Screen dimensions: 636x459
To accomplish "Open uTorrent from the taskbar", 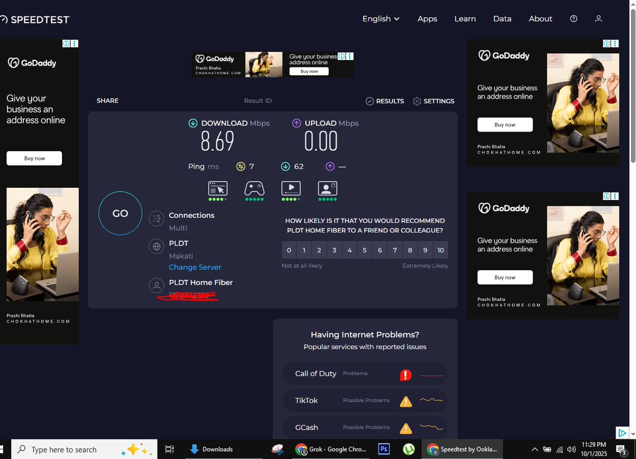I will [x=408, y=449].
